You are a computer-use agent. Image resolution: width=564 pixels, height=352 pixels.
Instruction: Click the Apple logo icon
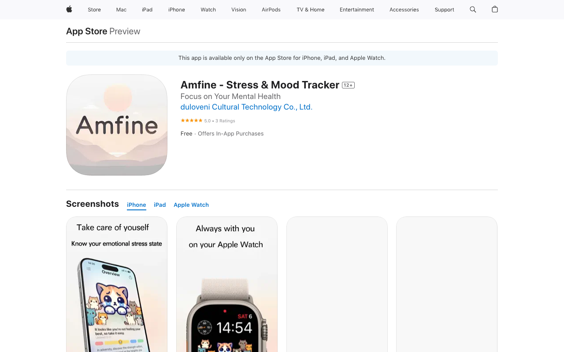(x=69, y=9)
